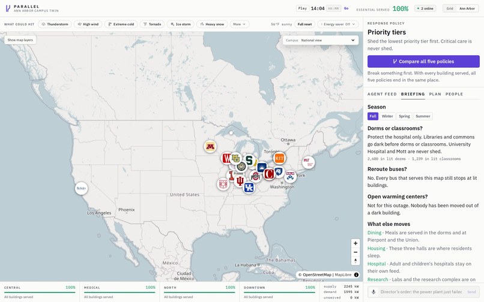Click the Central zone 100% progress bar

pos(40,292)
